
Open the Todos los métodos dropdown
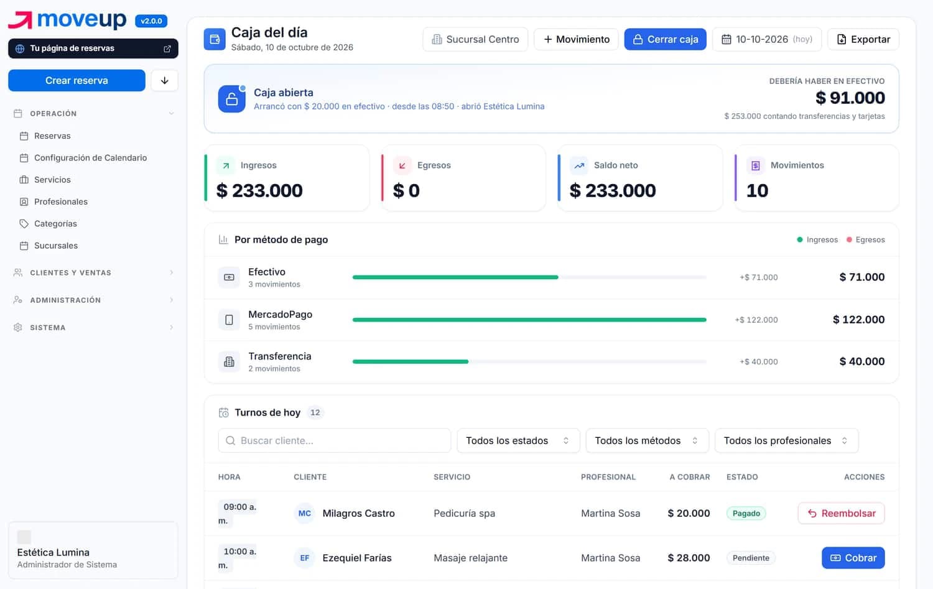pyautogui.click(x=647, y=440)
